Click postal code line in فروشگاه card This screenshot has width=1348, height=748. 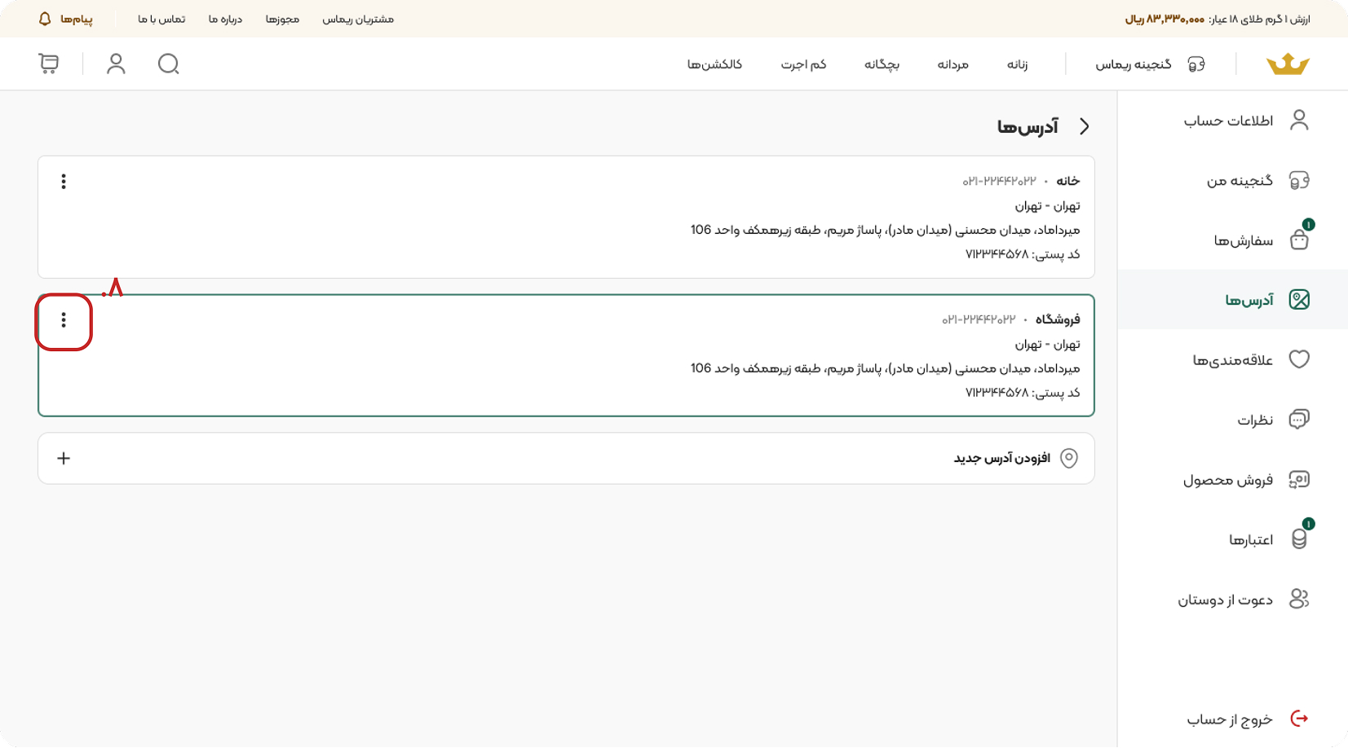point(1023,393)
